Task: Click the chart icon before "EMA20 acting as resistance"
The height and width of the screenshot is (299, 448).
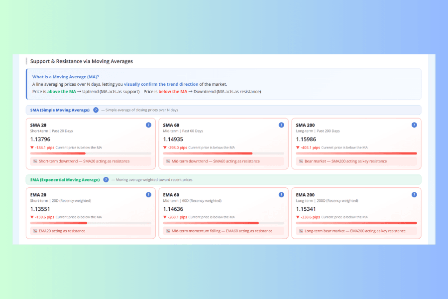Action: [35, 231]
